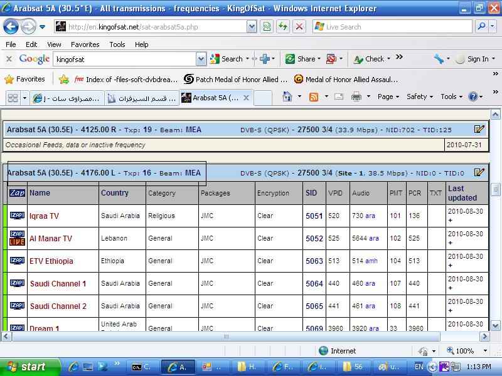502x376 pixels.
Task: Click the compatibility view broken-page icon
Action: point(266,26)
